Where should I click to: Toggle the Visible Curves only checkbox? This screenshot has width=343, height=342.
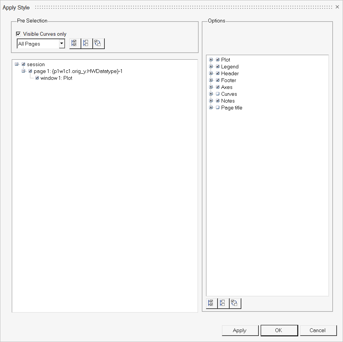tap(18, 34)
